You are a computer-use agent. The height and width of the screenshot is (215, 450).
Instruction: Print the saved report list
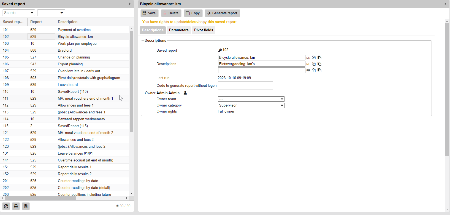click(16, 206)
